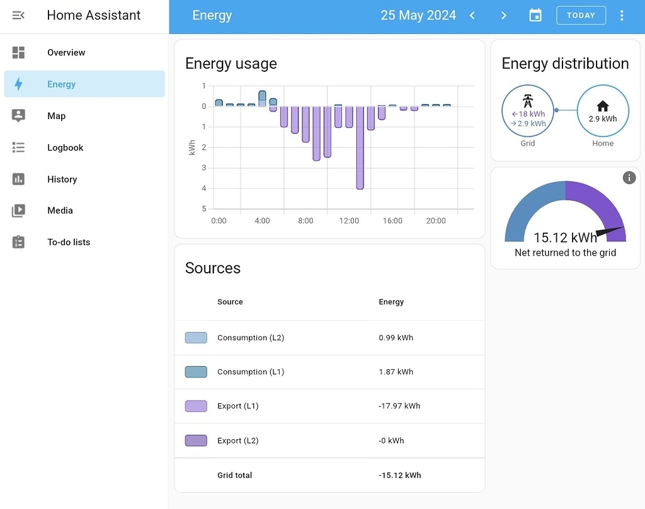Open the Overview dashboard icon
This screenshot has height=509, width=645.
pos(20,52)
